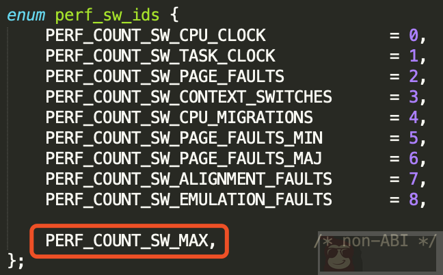The height and width of the screenshot is (275, 443).
Task: Click PERF_COUNT_SW_CPU_MIGRATIONS identifier
Action: point(179,118)
